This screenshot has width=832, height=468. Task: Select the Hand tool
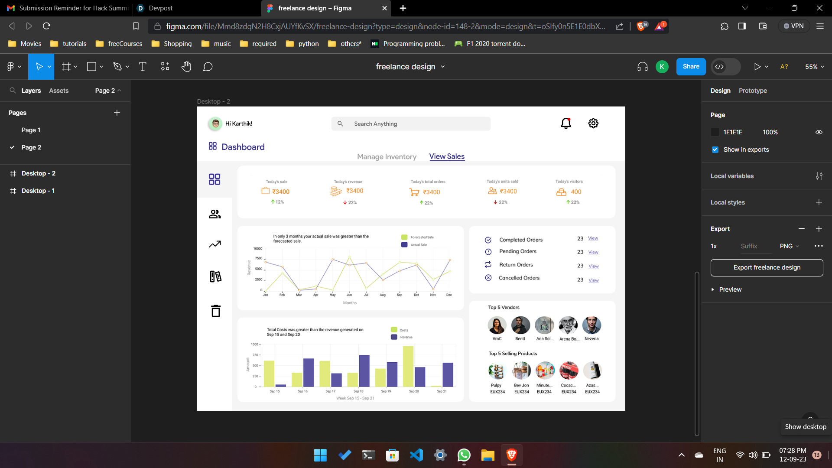(186, 67)
